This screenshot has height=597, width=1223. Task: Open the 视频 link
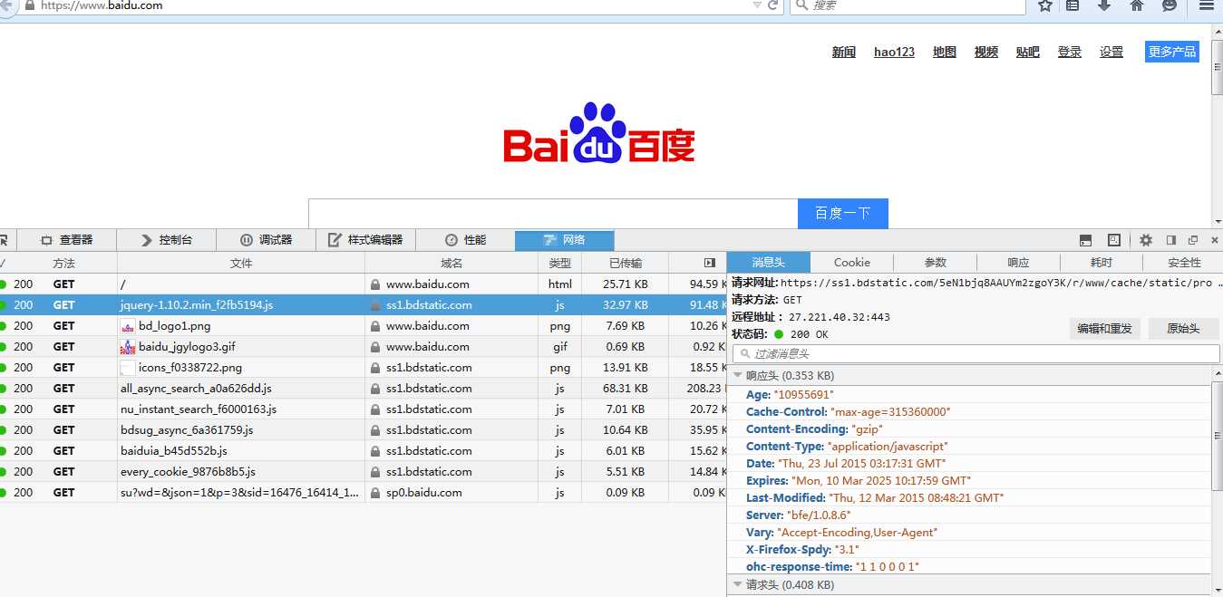(x=986, y=53)
